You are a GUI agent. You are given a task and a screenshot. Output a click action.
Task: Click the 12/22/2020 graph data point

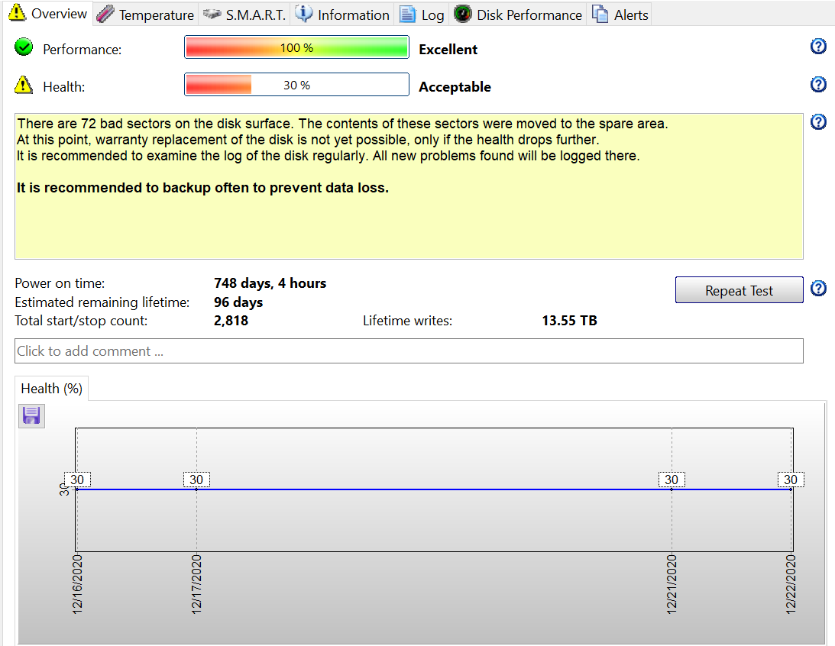[x=791, y=489]
